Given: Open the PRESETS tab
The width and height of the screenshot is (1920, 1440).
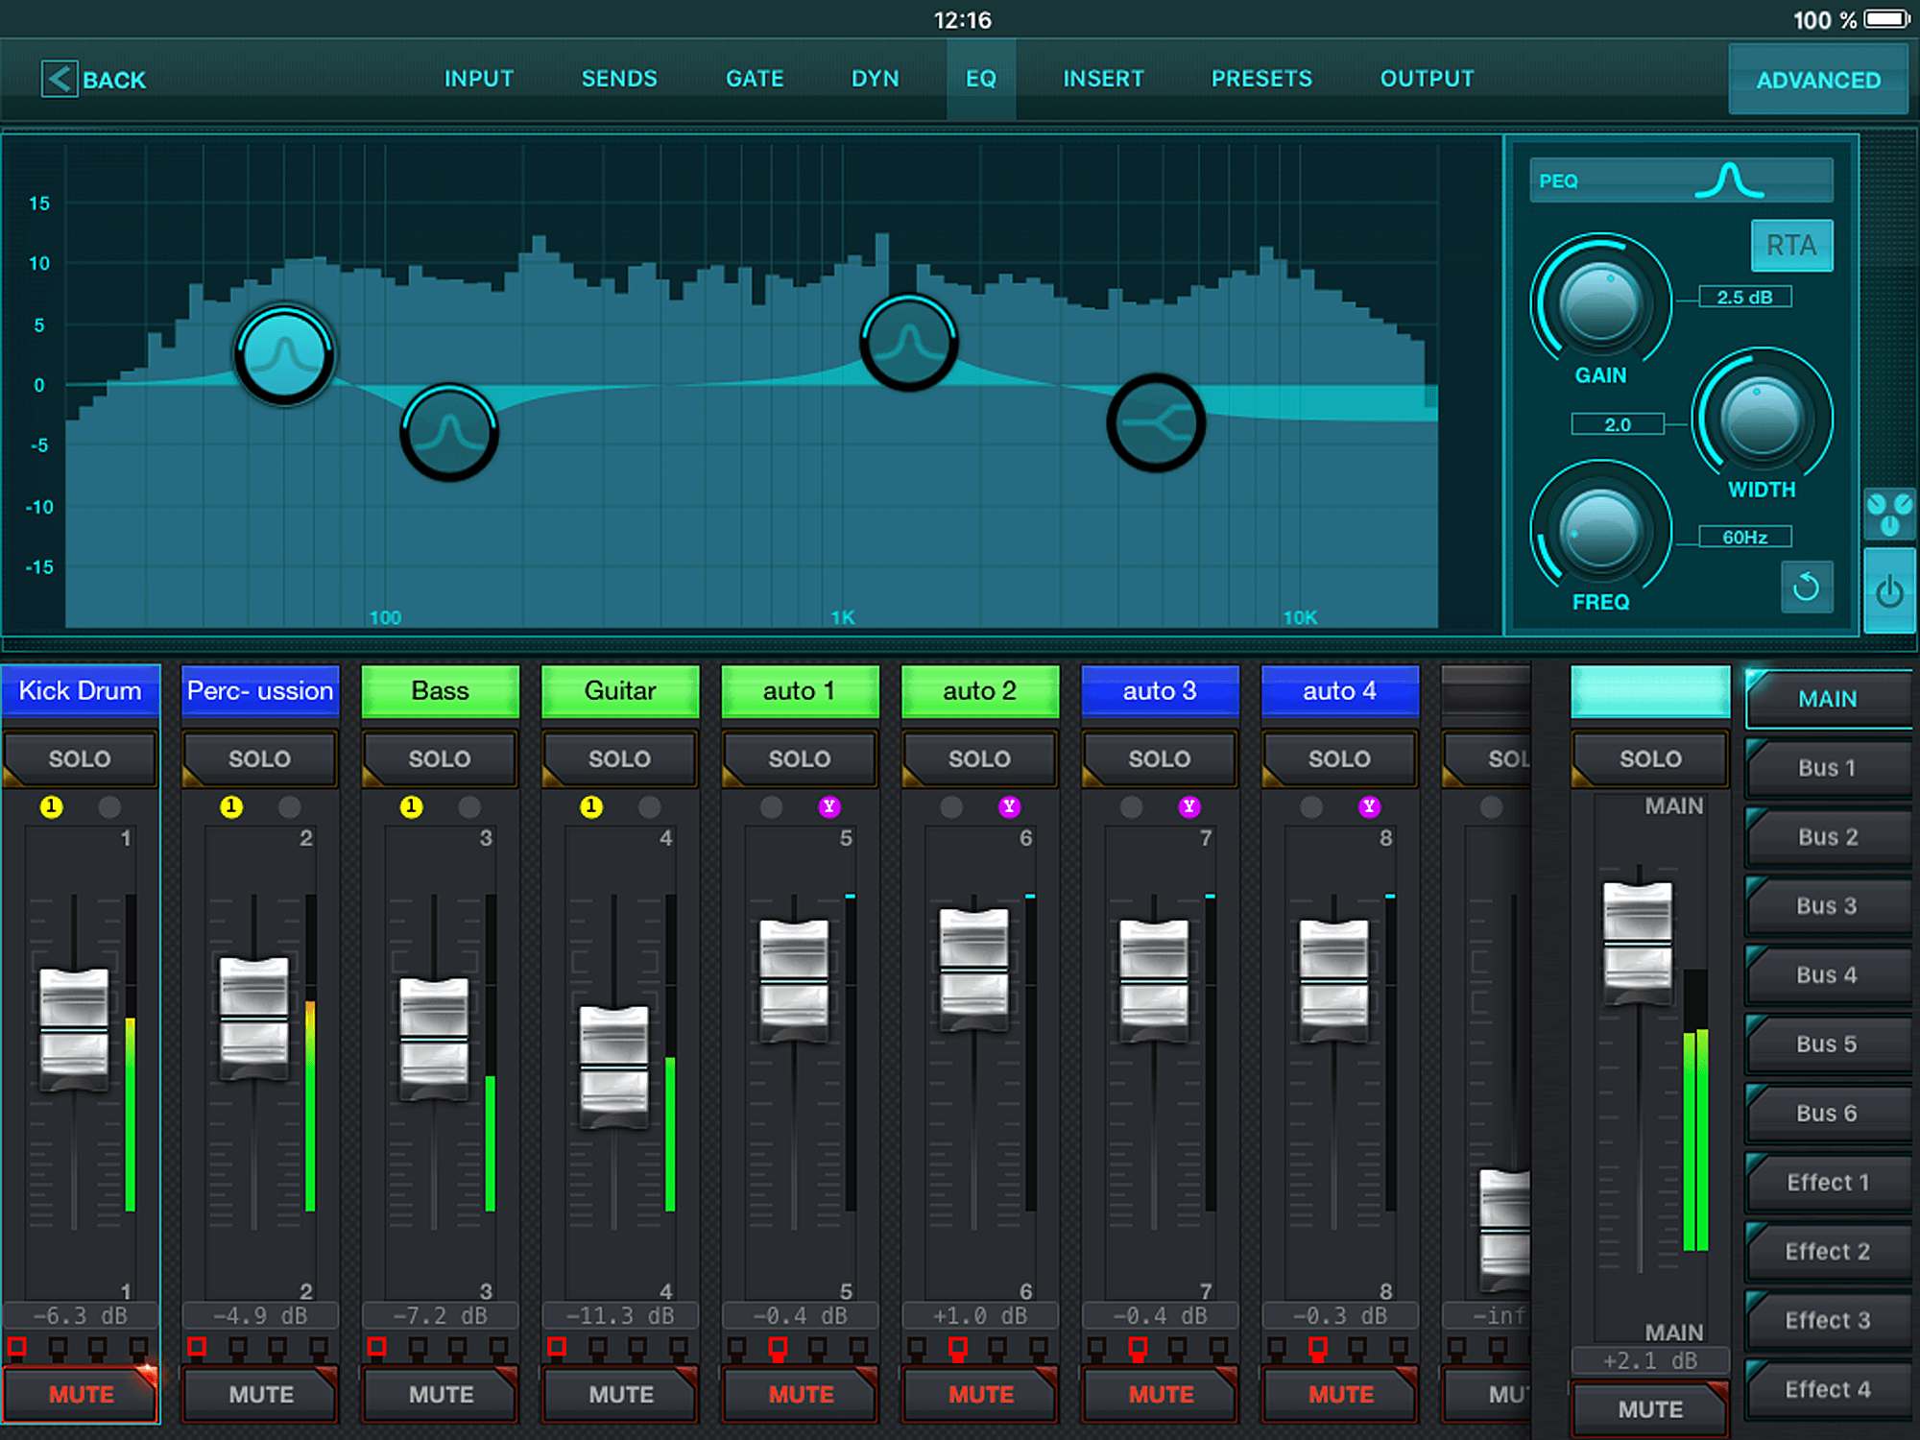Looking at the screenshot, I should pos(1262,76).
